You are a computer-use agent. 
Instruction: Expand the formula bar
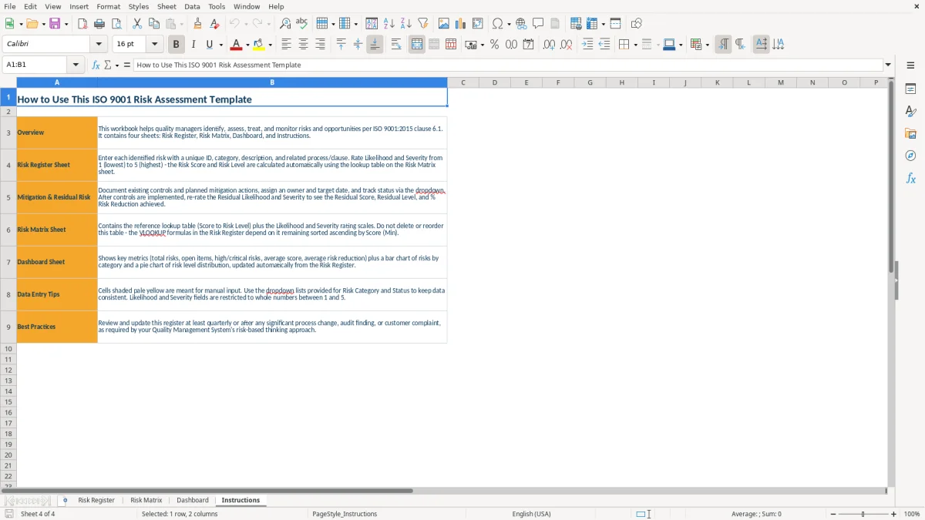(x=888, y=65)
